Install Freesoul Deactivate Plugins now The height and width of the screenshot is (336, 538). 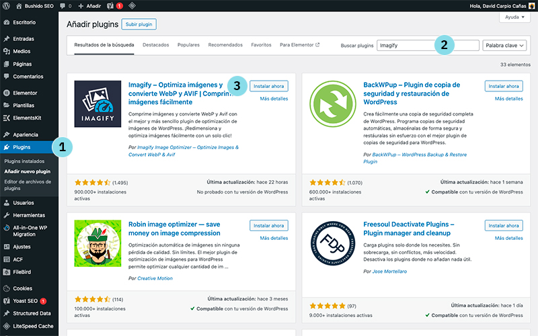point(504,226)
